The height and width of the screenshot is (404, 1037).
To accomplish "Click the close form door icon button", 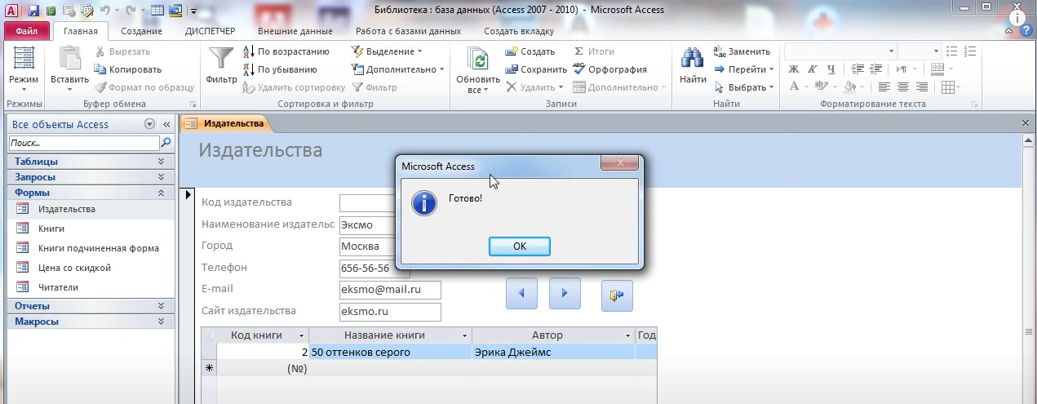I will tap(617, 295).
